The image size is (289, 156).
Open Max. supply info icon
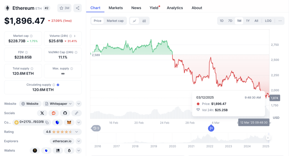click(72, 68)
